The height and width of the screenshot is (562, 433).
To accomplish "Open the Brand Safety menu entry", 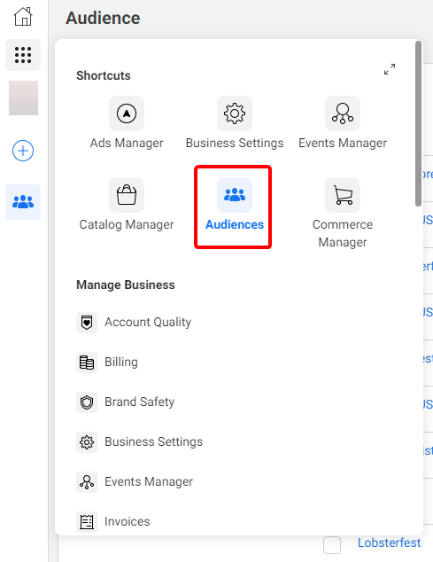I will pyautogui.click(x=139, y=402).
